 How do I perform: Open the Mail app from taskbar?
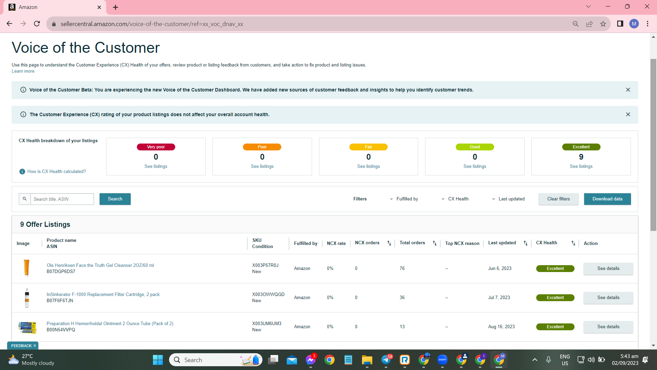[x=292, y=360]
